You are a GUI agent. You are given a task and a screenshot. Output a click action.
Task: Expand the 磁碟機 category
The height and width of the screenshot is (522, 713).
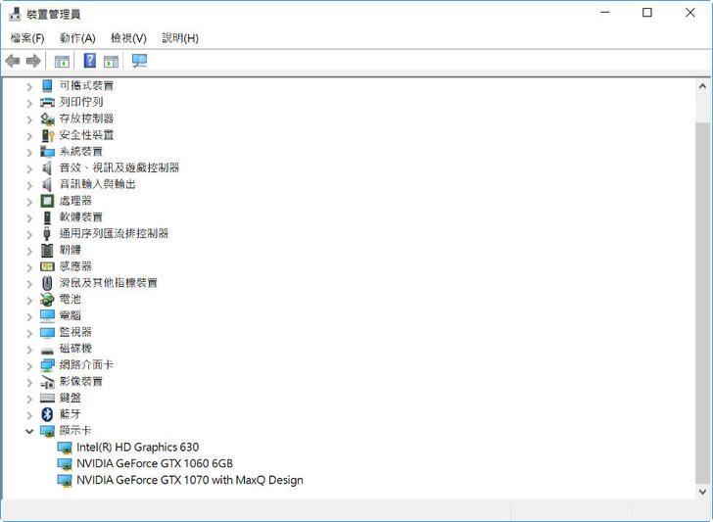(x=29, y=350)
